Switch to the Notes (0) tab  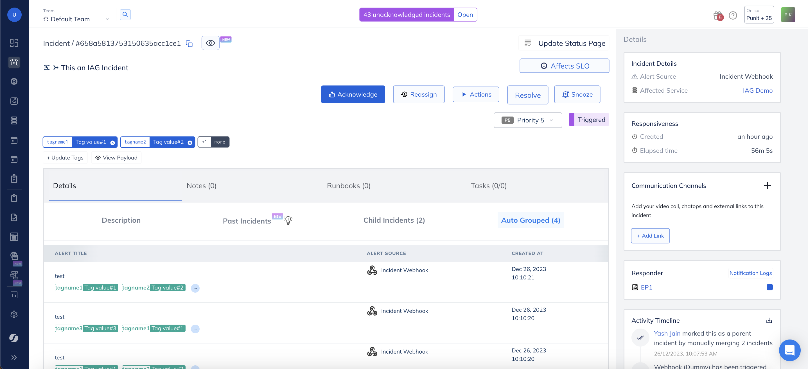click(x=201, y=186)
